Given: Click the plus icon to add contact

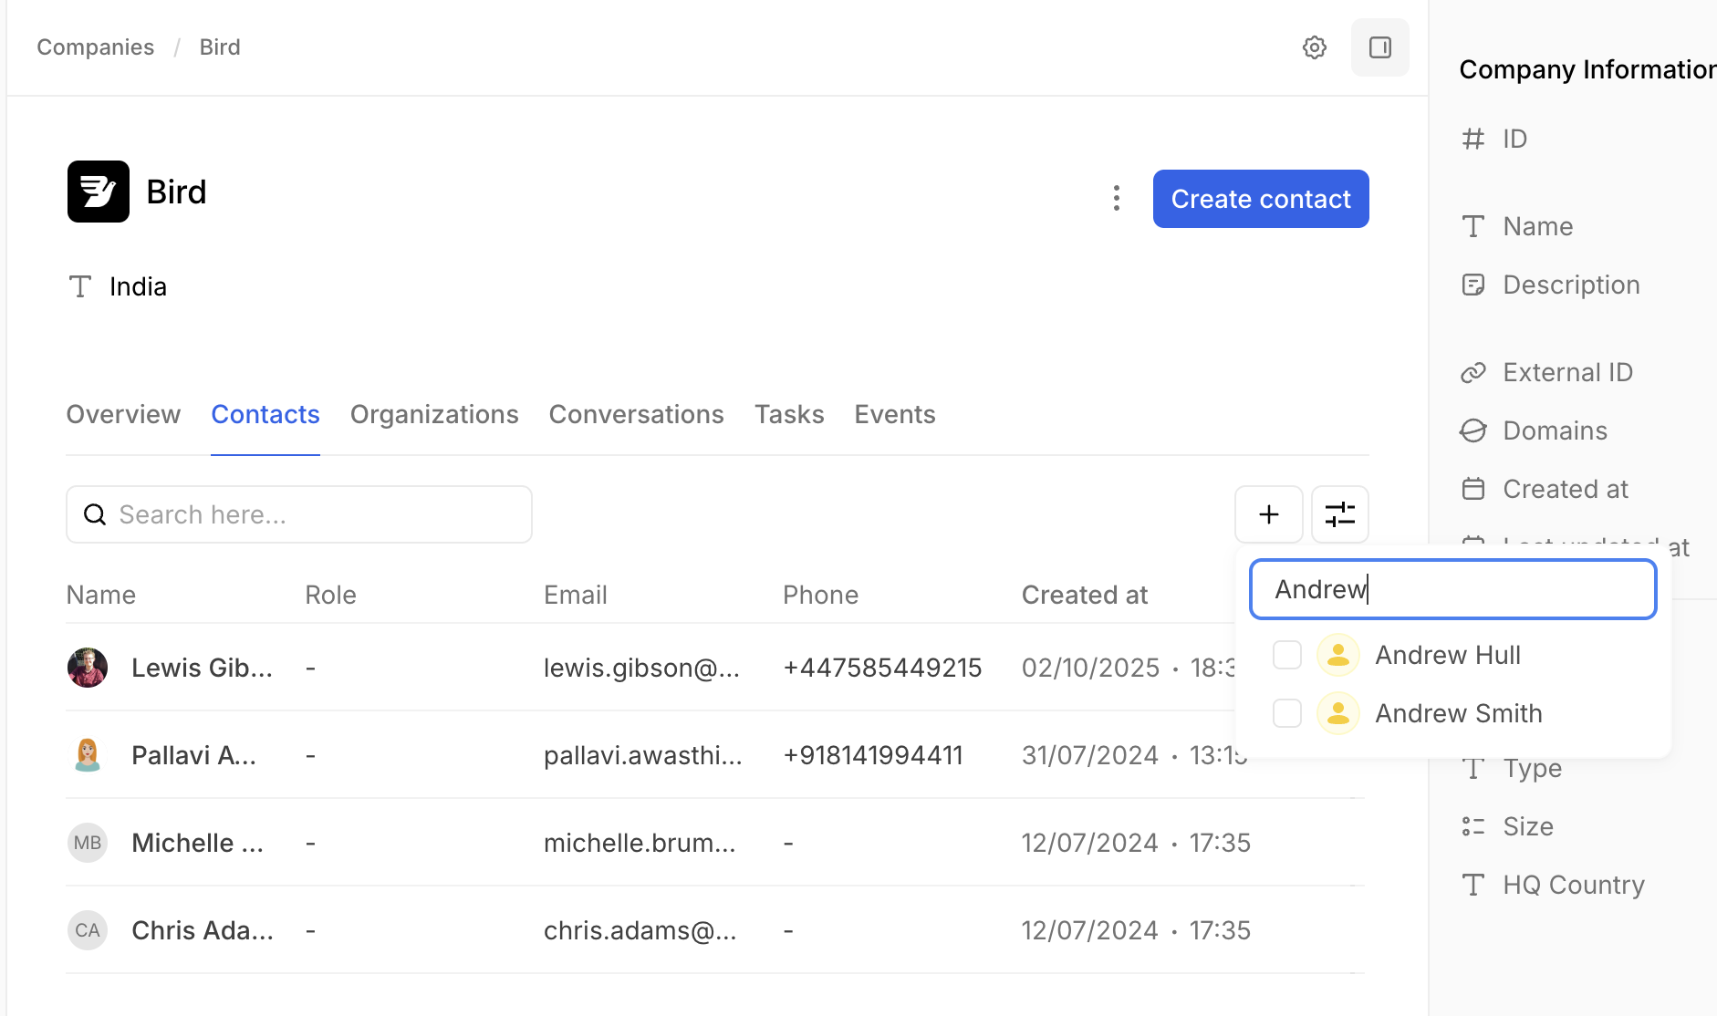Looking at the screenshot, I should click(1268, 514).
